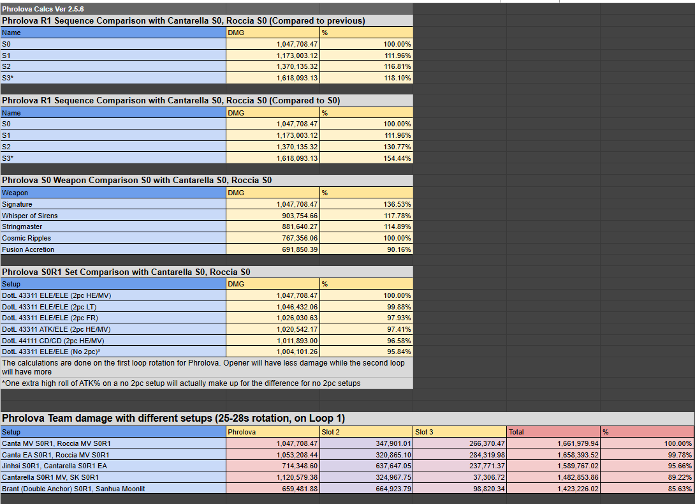Select the 1,661,979.94 total cell
Viewport: 695px width, 504px height.
pyautogui.click(x=553, y=443)
